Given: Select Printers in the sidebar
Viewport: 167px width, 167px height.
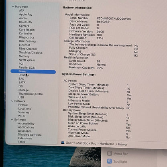Looking at the screenshot, I should point(24,75).
